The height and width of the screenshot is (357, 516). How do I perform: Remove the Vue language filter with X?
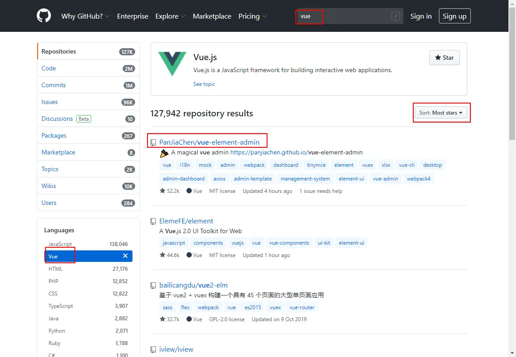pos(125,256)
